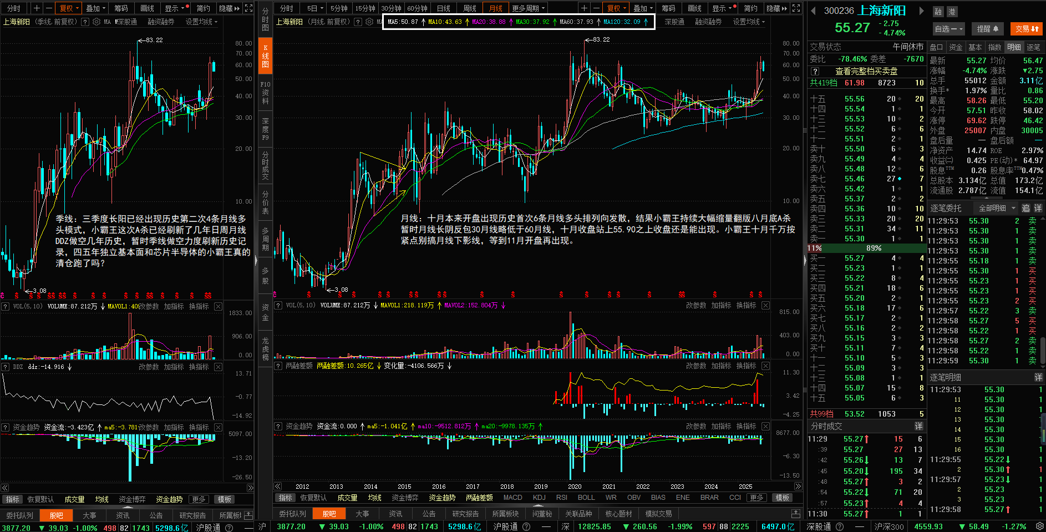Open 显示 dropdown on quarterly chart

[175, 8]
